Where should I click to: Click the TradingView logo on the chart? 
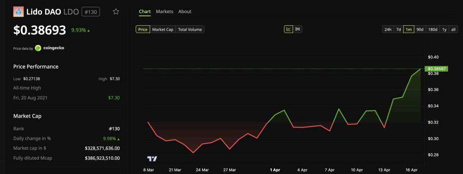[152, 159]
